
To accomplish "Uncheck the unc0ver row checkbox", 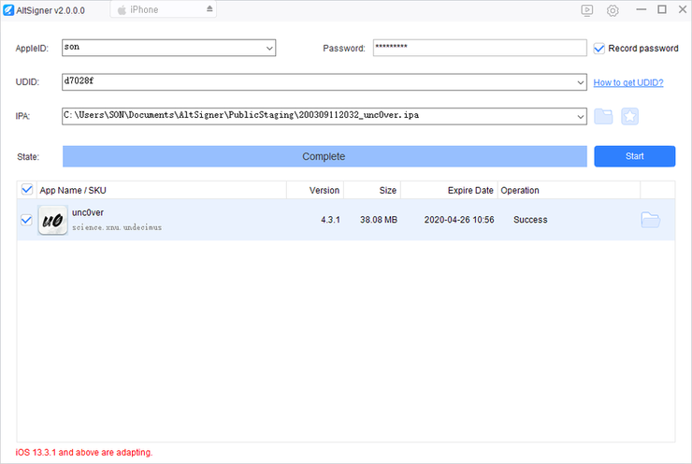I will coord(26,220).
